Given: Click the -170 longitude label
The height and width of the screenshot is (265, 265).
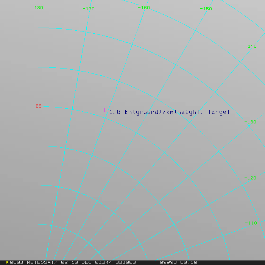Looking at the screenshot, I should tap(89, 9).
